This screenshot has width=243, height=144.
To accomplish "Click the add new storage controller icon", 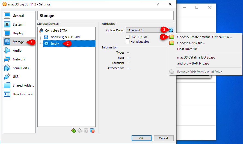I will 73,130.
